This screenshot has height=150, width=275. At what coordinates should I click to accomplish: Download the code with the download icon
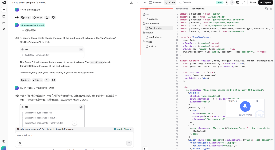point(271,8)
